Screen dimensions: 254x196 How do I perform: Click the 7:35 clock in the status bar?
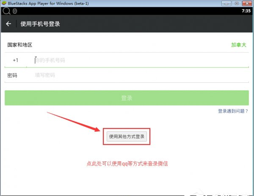point(246,11)
